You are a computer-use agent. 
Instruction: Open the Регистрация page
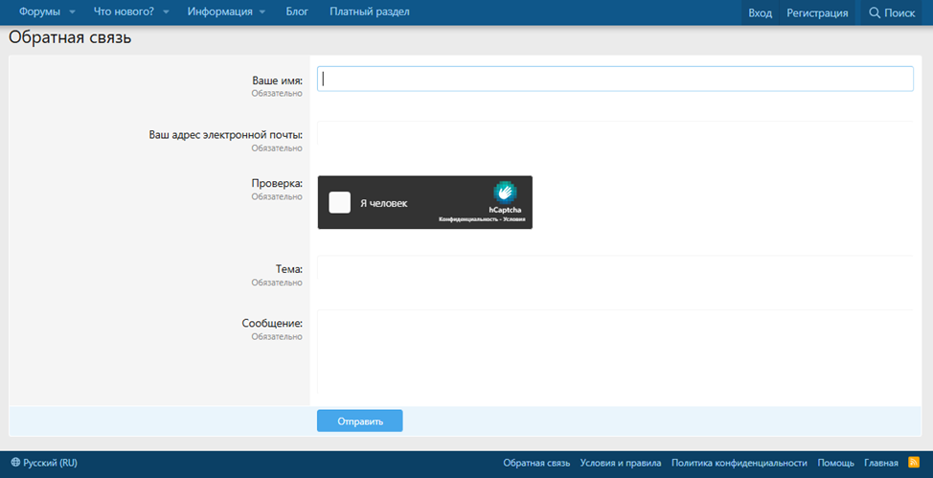(x=817, y=13)
